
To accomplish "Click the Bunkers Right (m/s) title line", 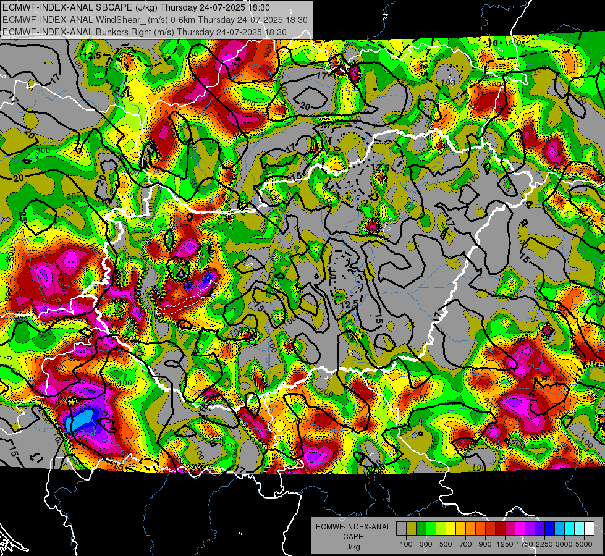I will click(x=145, y=32).
